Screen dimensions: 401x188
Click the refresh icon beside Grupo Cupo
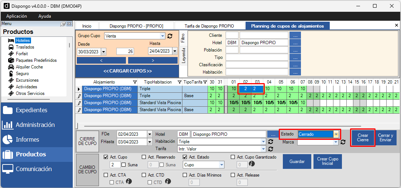[x=170, y=36]
